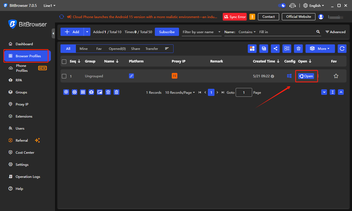This screenshot has width=352, height=211.
Task: Click the list view columns icon
Action: [287, 49]
